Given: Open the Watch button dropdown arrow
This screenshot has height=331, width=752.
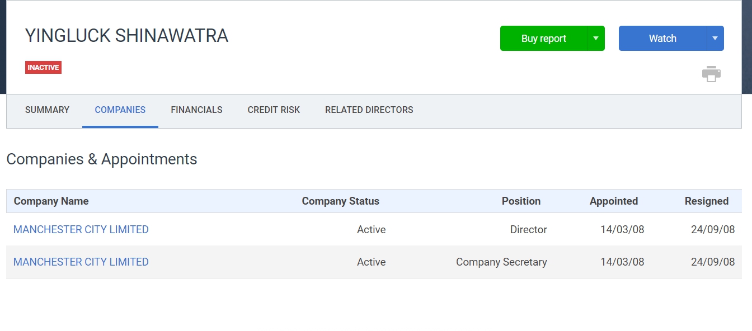Looking at the screenshot, I should click(x=715, y=39).
